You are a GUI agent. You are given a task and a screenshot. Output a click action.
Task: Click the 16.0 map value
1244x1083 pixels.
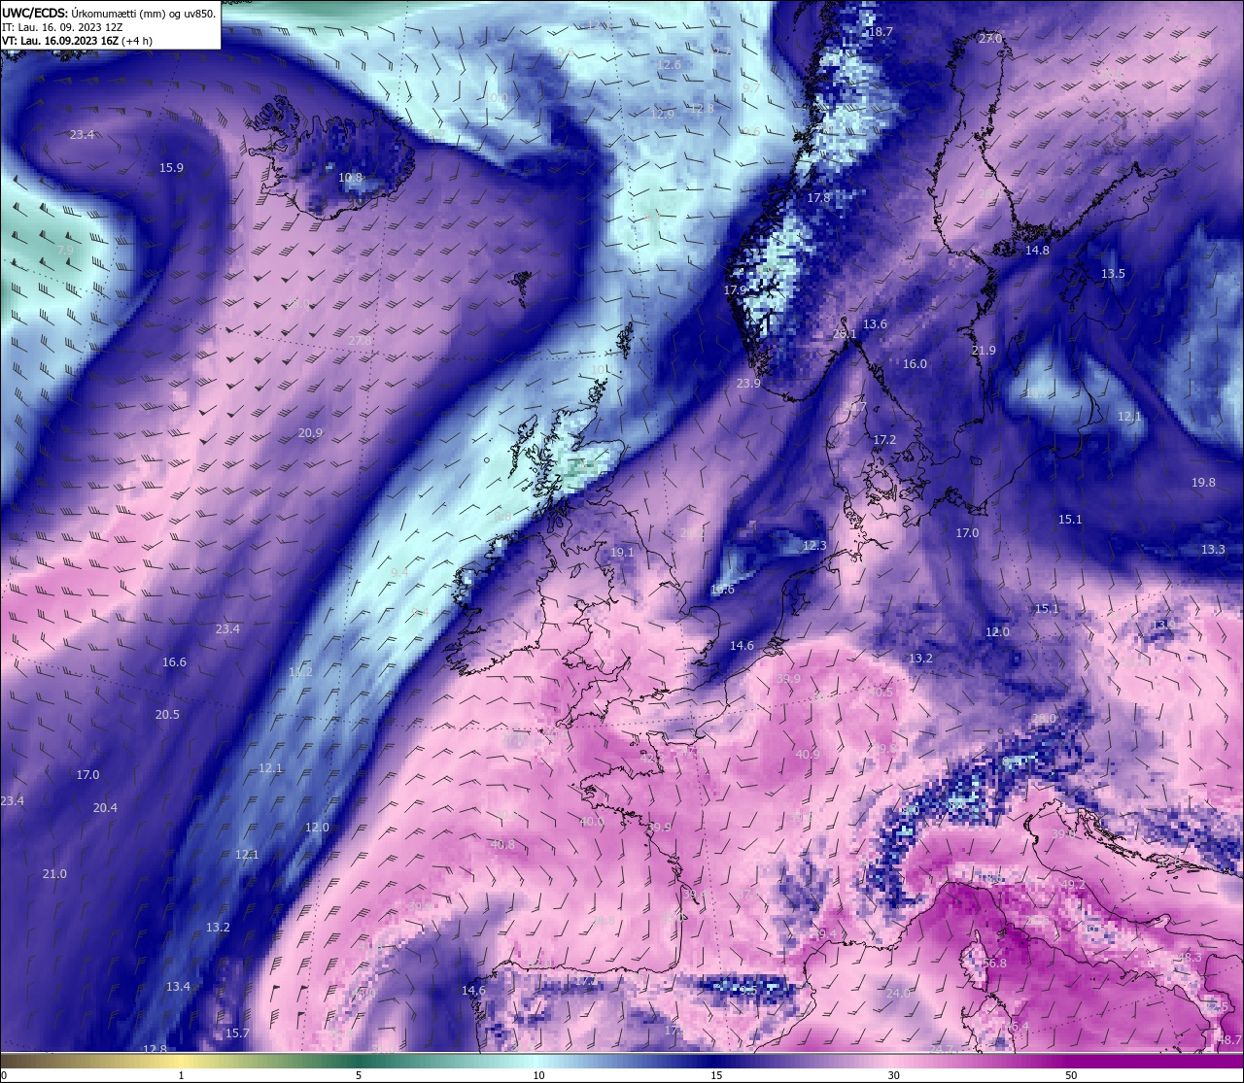pos(915,363)
